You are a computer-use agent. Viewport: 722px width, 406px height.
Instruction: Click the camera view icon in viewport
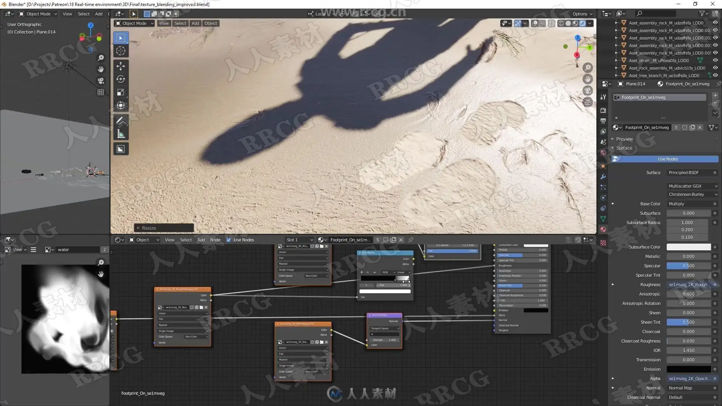587,91
